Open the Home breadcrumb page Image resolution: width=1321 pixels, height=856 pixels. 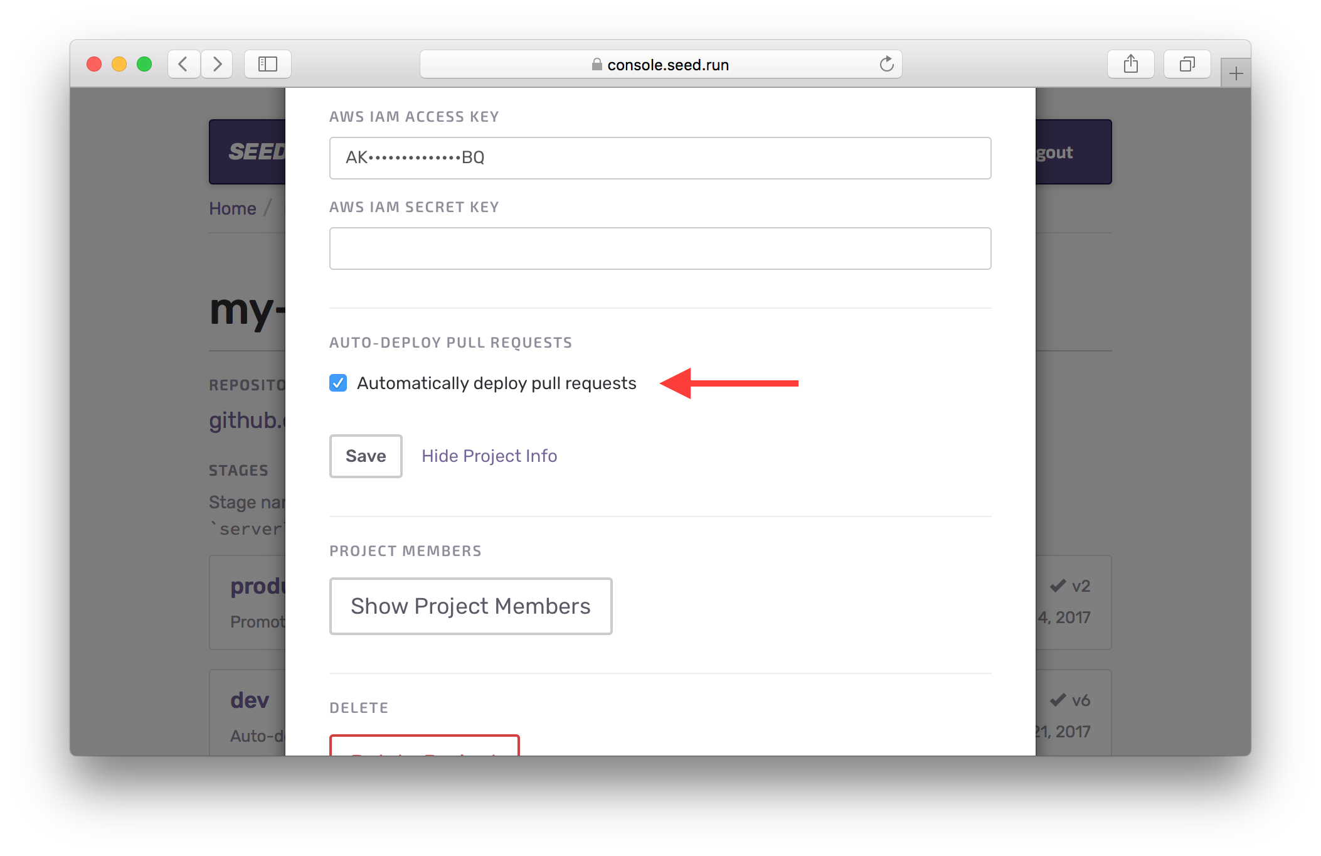tap(231, 208)
